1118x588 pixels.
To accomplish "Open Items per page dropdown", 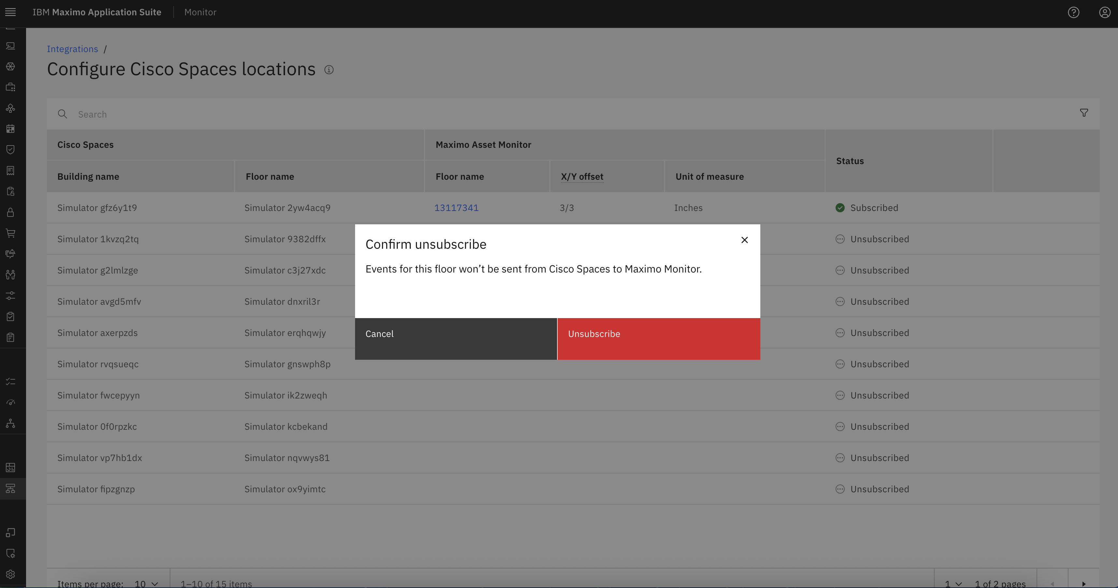I will coord(146,583).
